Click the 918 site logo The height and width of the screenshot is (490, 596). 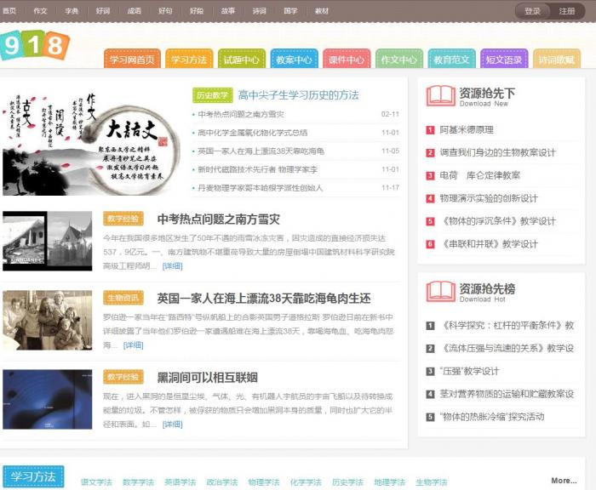[x=34, y=46]
